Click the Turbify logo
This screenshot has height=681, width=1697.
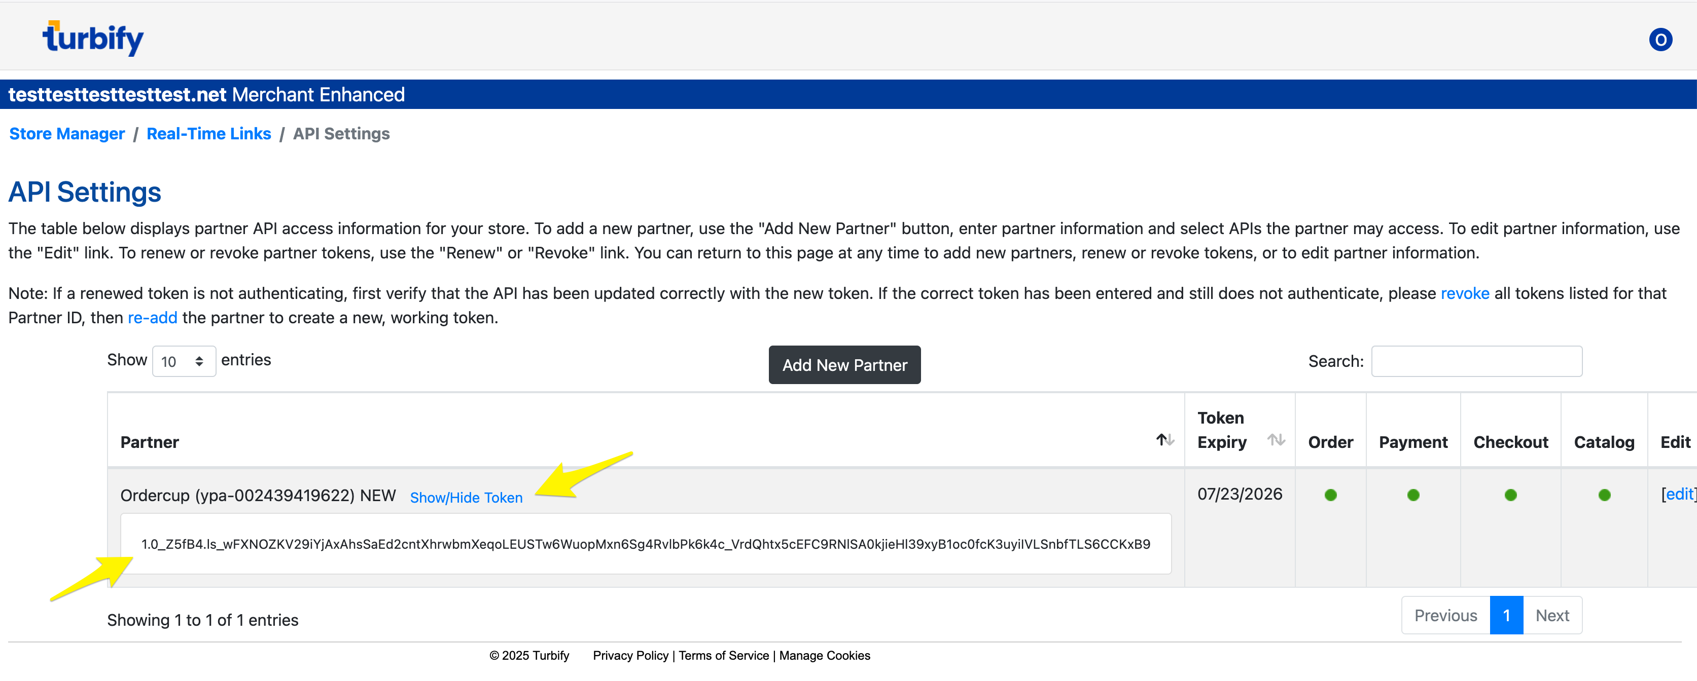point(93,38)
